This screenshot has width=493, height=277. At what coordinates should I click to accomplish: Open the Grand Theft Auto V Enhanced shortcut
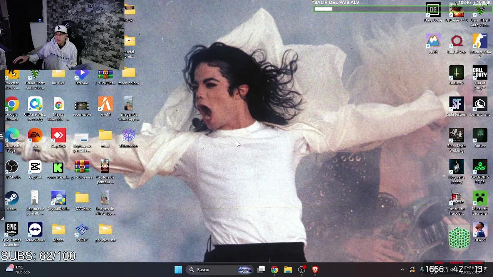point(480,15)
